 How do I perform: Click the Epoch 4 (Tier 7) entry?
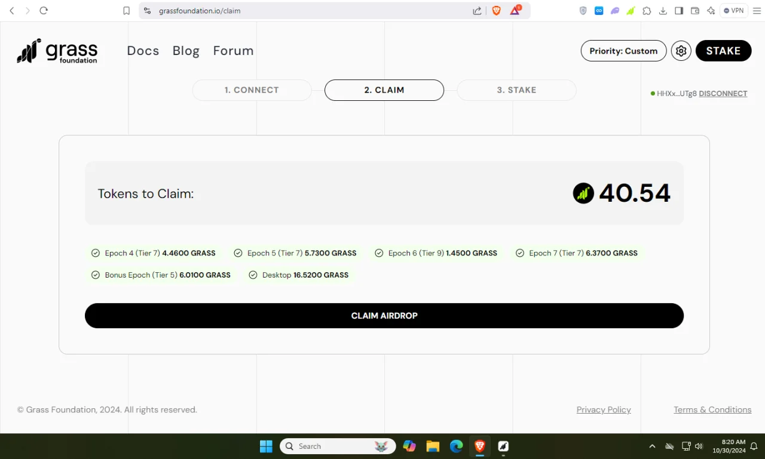153,253
